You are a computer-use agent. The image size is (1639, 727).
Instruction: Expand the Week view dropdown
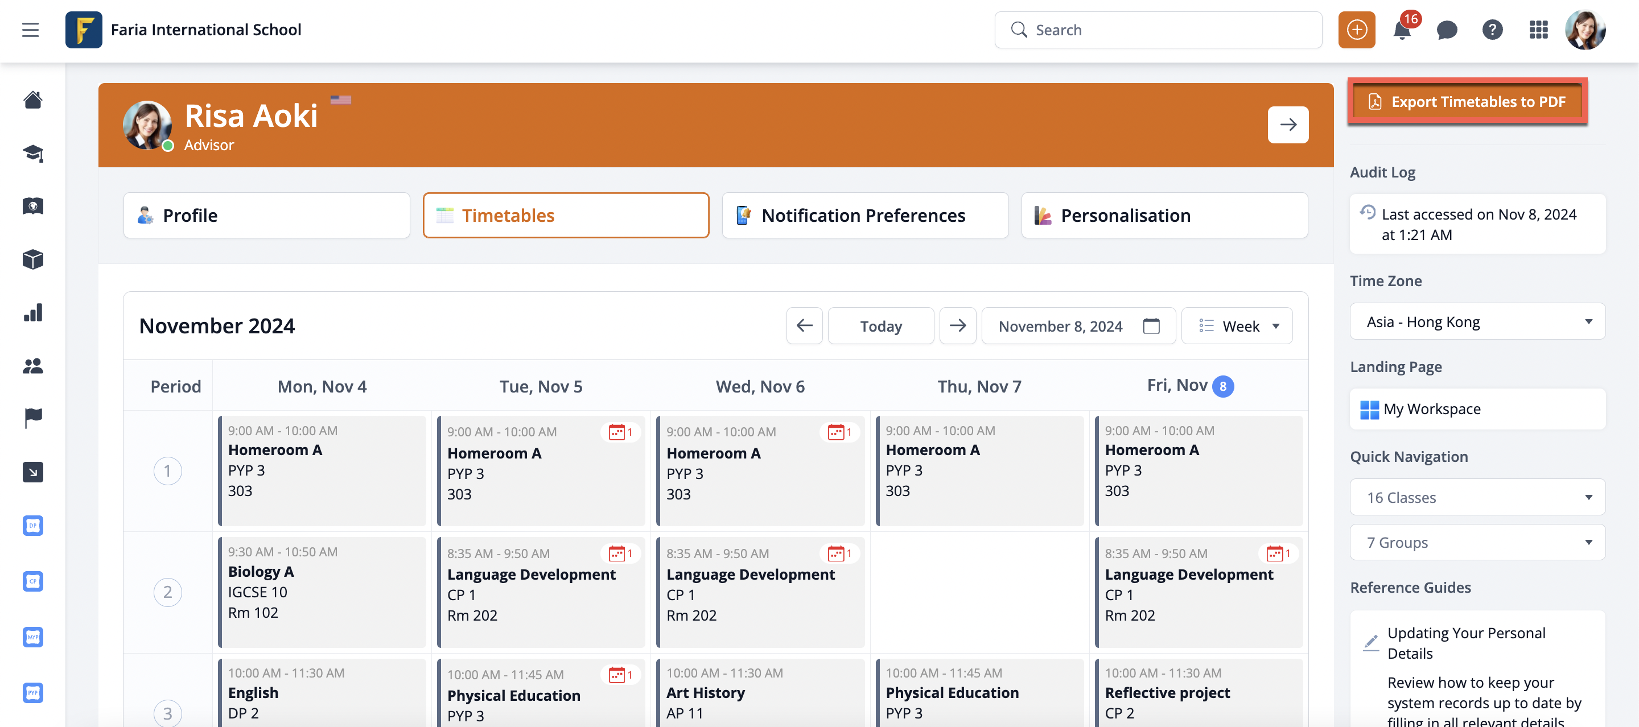[1238, 327]
